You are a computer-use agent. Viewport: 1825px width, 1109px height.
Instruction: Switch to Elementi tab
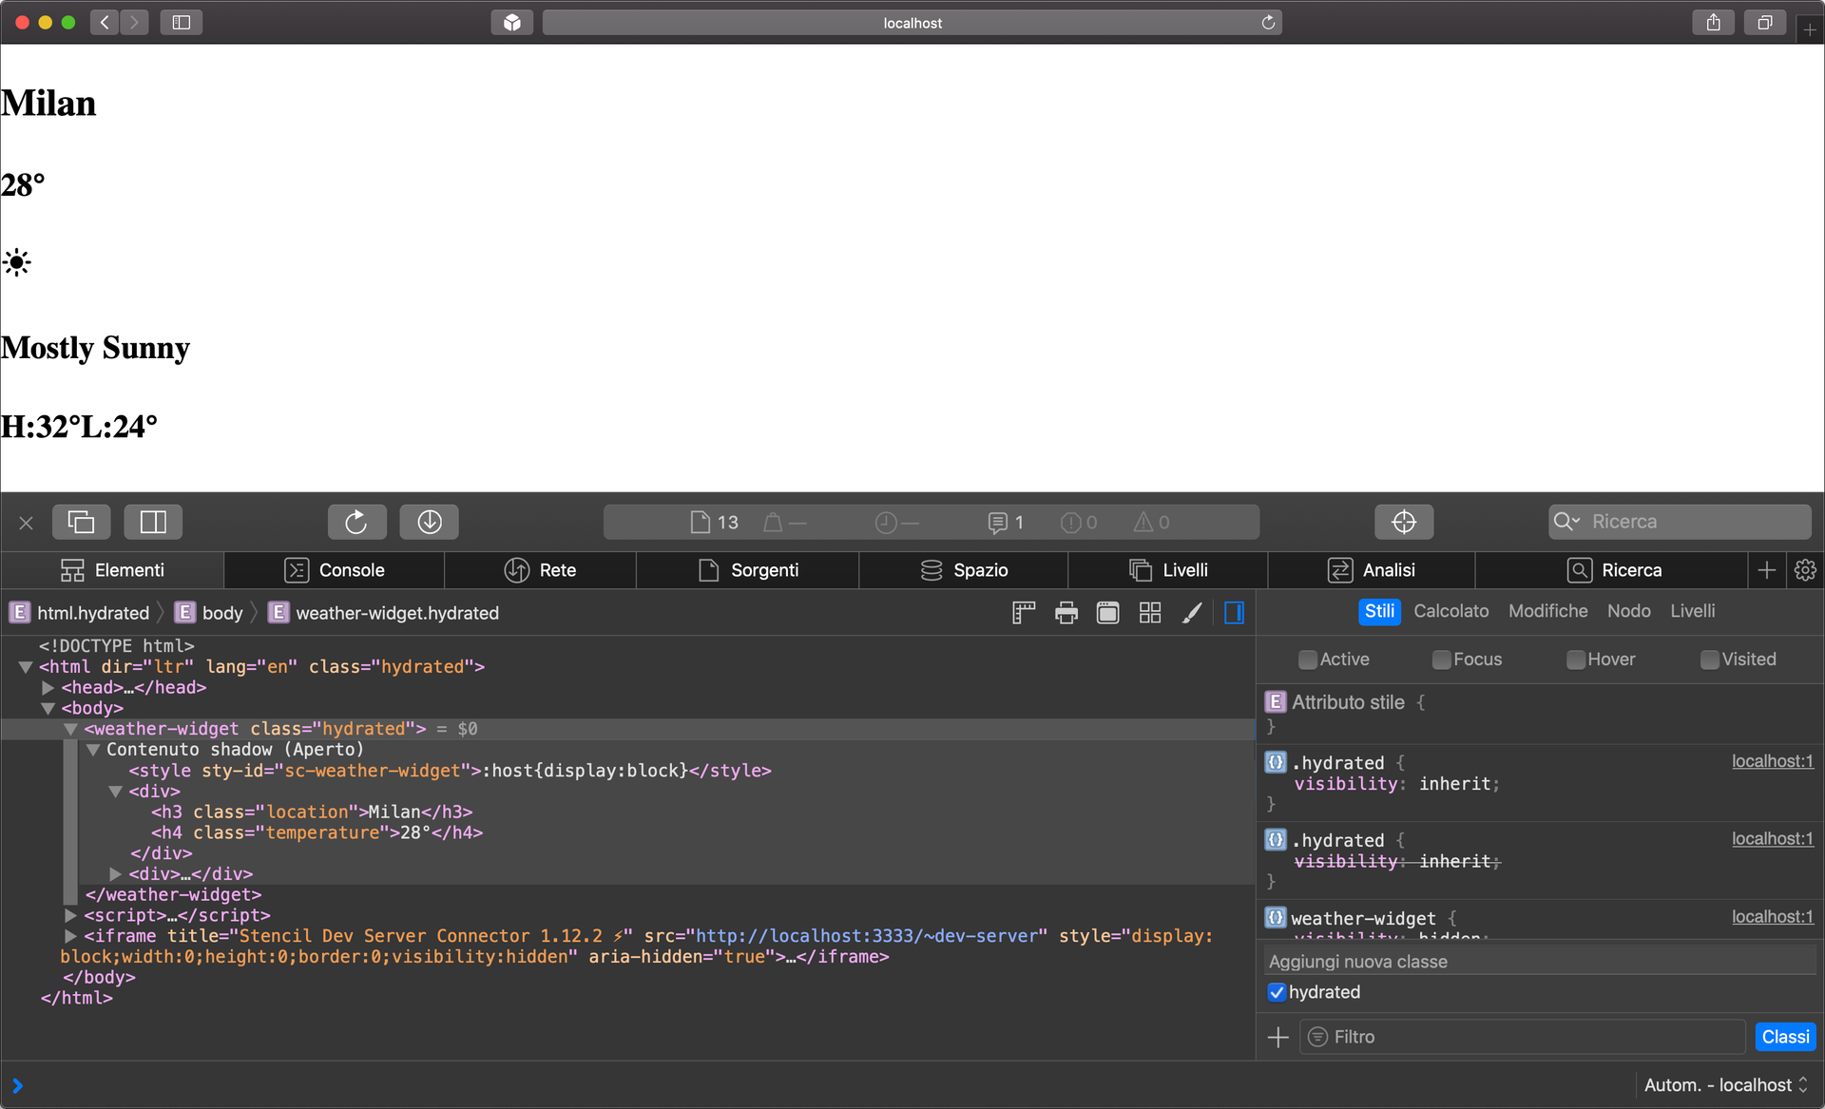click(112, 570)
